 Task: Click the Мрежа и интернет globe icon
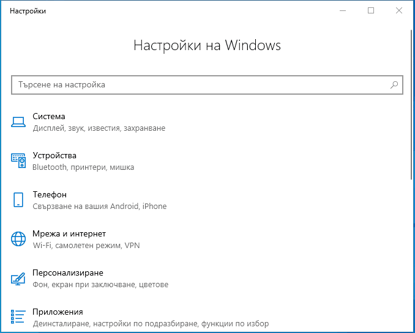18,239
